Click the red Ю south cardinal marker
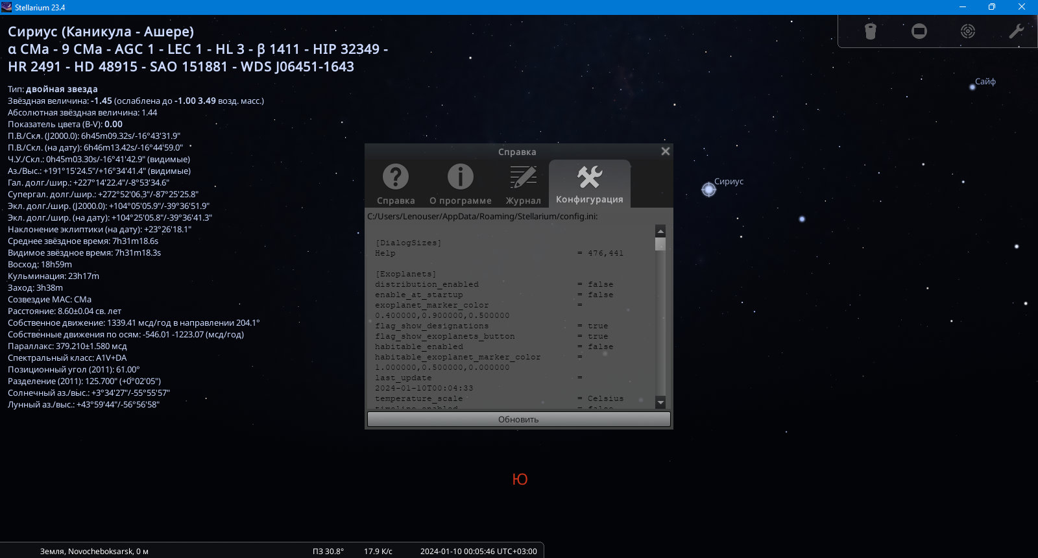The height and width of the screenshot is (558, 1038). [520, 479]
